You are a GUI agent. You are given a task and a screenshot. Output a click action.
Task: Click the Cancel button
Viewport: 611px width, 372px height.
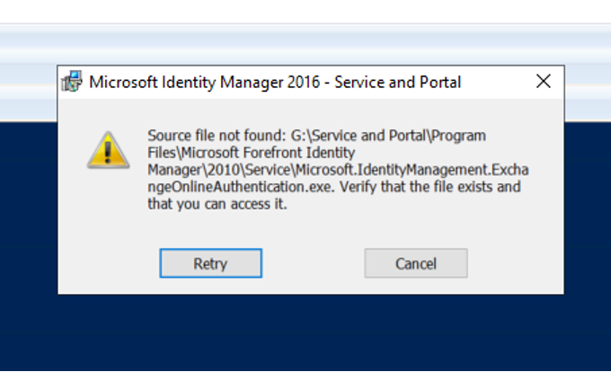point(416,263)
